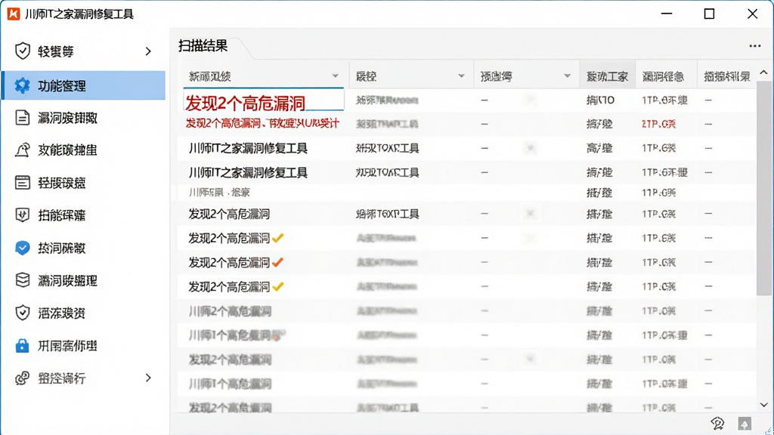Viewport: 774px width, 435px height.
Task: Click the scrollbar up arrow
Action: (763, 72)
